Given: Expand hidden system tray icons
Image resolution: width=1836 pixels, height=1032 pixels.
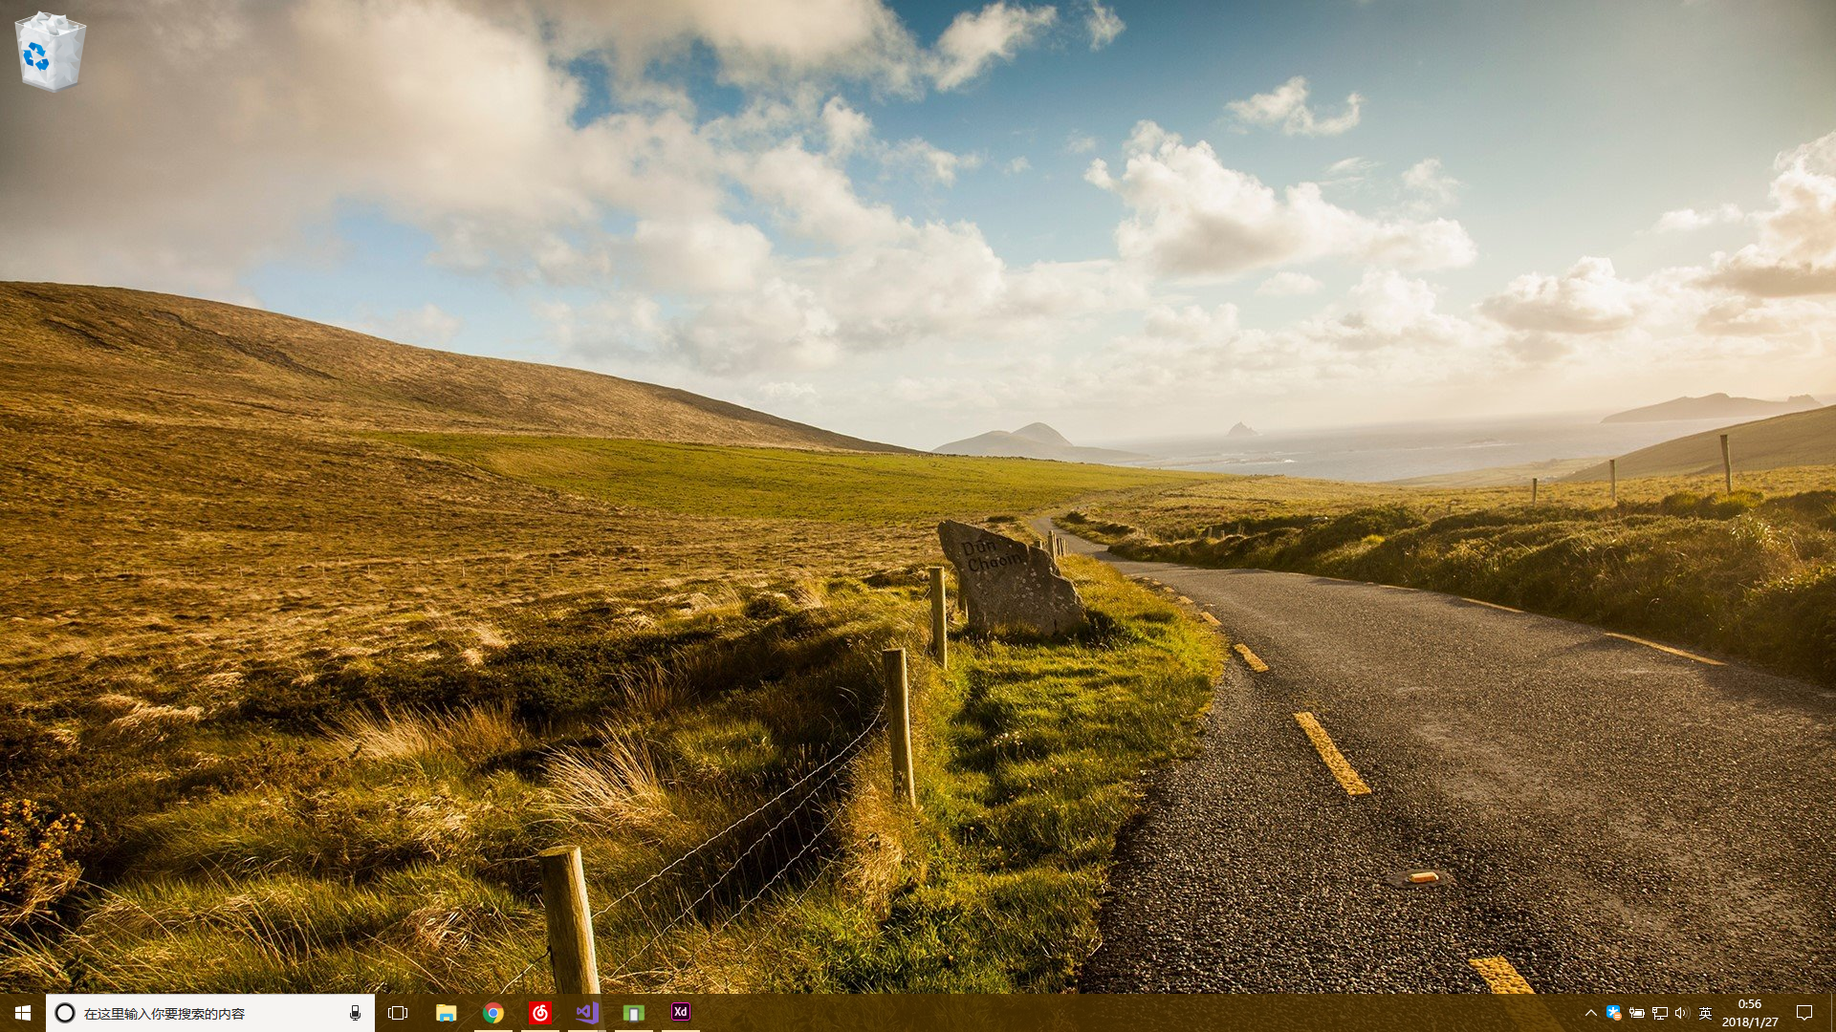Looking at the screenshot, I should (1590, 1013).
